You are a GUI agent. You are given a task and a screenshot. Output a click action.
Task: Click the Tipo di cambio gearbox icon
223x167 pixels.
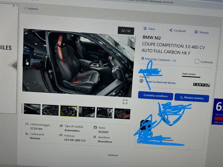(x=61, y=126)
